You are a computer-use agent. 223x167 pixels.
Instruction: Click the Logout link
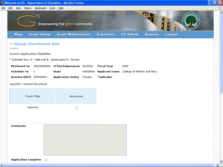[x=171, y=34]
